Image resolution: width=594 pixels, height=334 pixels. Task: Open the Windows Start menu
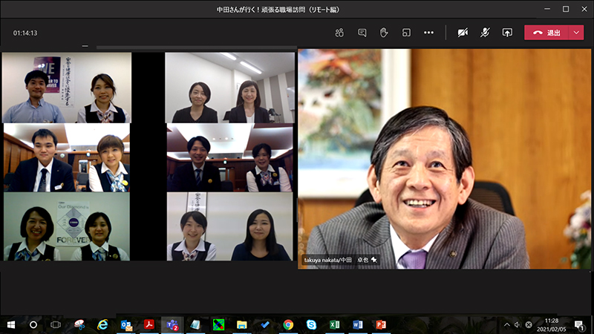(11, 324)
